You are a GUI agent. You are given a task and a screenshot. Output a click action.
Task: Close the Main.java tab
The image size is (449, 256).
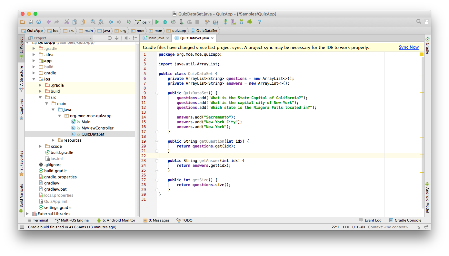[x=168, y=38]
